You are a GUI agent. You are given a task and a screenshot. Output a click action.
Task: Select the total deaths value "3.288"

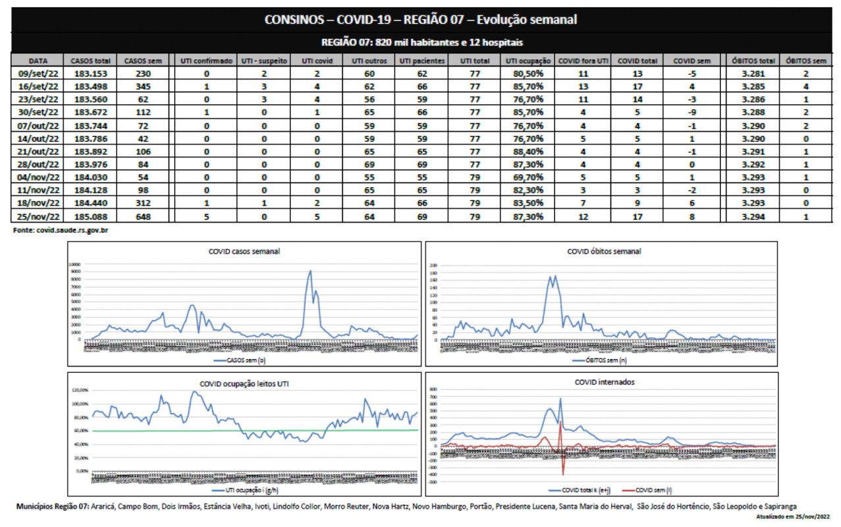click(753, 113)
